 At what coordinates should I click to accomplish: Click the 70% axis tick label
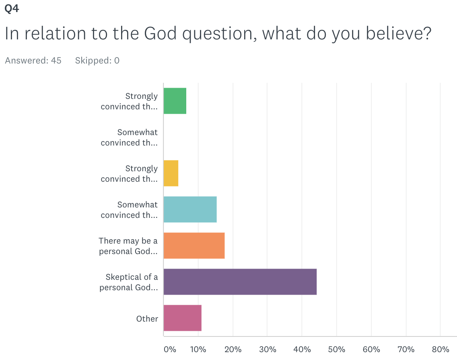[x=406, y=349]
